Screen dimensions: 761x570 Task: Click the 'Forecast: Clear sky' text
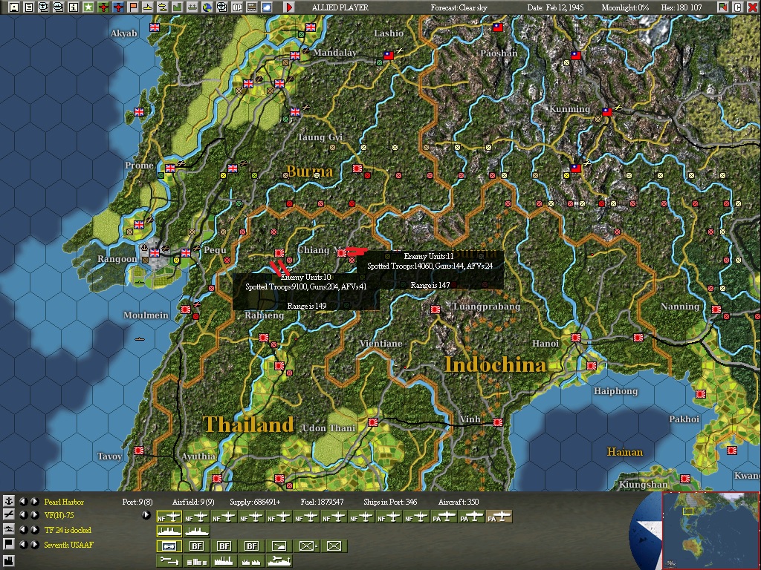coord(459,7)
